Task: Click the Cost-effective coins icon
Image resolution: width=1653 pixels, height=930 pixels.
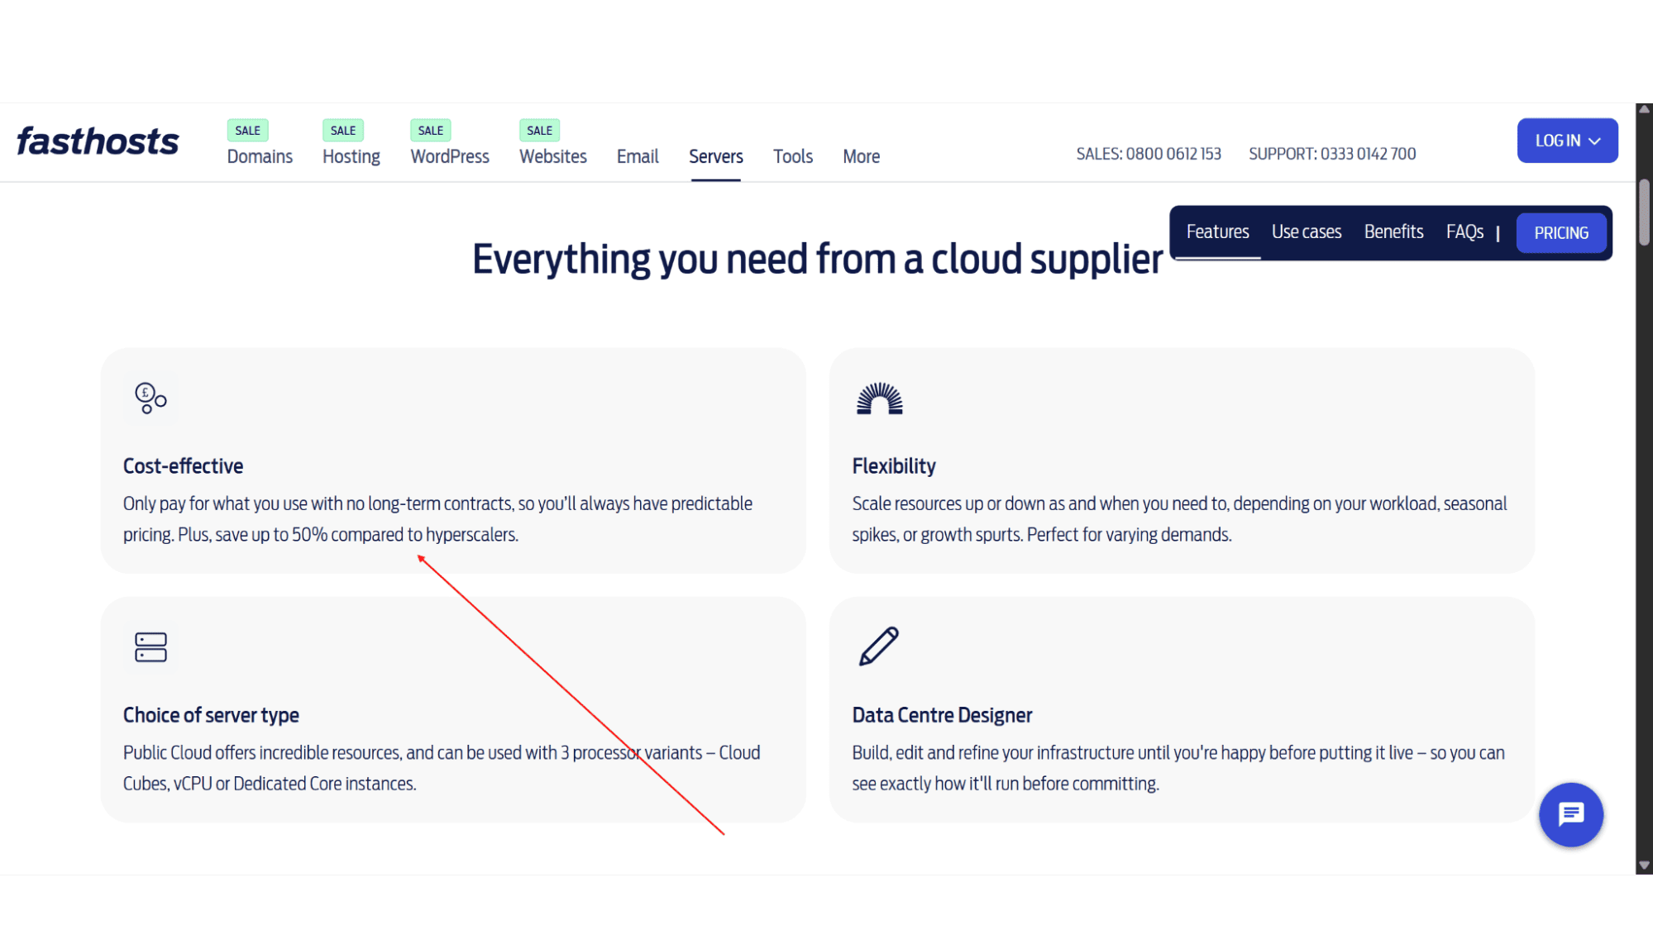Action: coord(150,398)
